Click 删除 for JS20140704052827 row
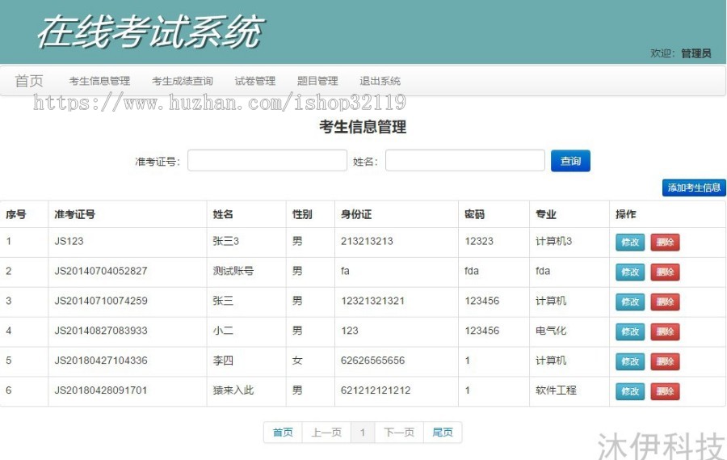Viewport: 727px width, 460px height. tap(665, 272)
